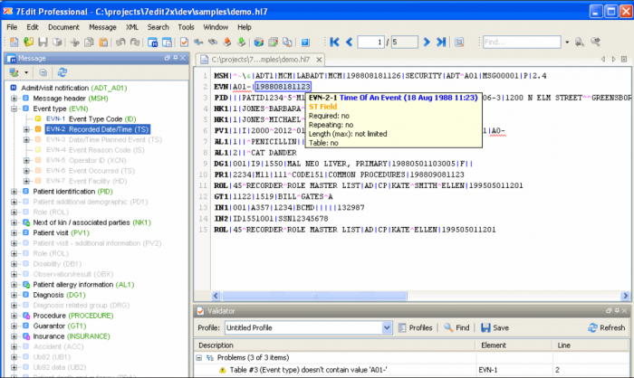
Task: Click the Find text input field
Action: (x=522, y=42)
